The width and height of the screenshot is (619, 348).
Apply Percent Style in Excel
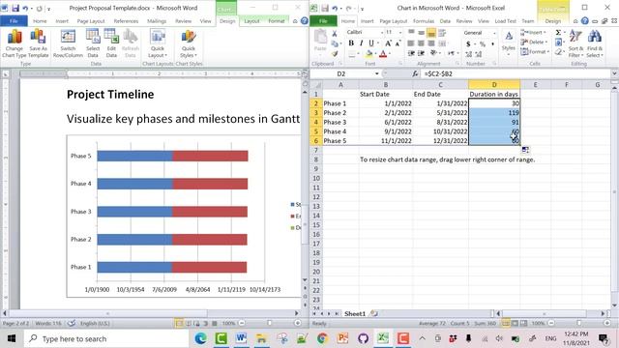[483, 43]
